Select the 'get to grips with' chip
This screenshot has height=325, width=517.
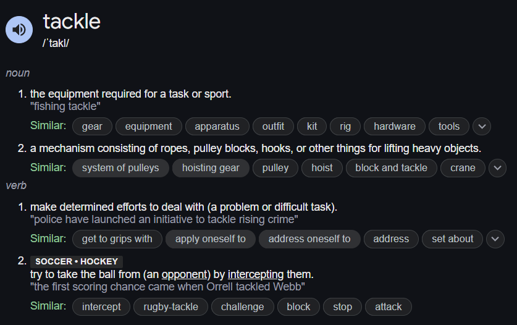pos(117,239)
